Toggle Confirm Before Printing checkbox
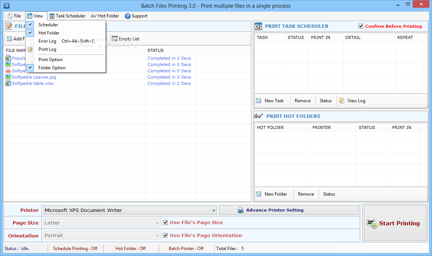The width and height of the screenshot is (432, 256). click(x=361, y=26)
